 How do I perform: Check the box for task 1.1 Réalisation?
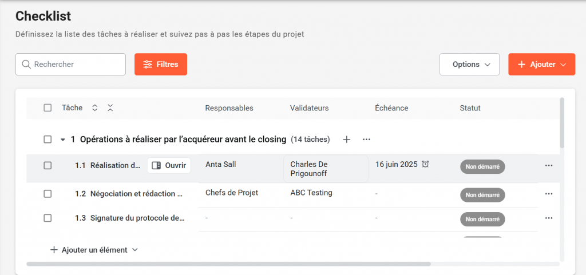click(47, 165)
